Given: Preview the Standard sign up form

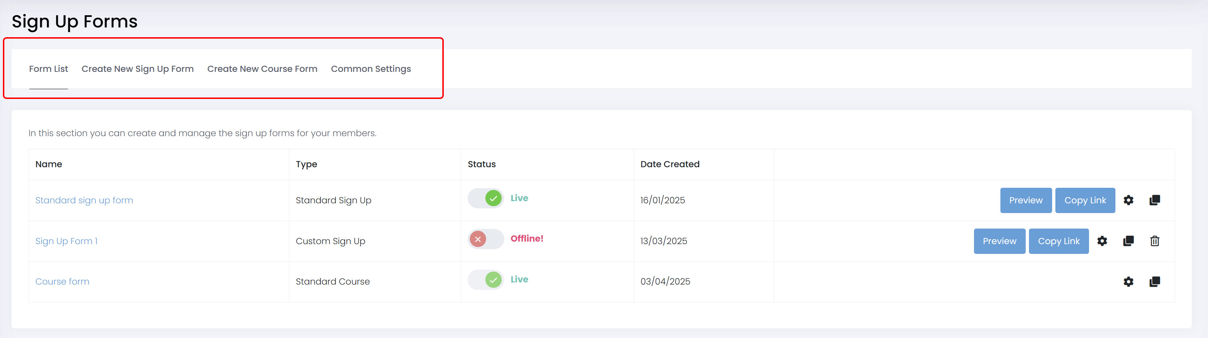Looking at the screenshot, I should point(1026,200).
